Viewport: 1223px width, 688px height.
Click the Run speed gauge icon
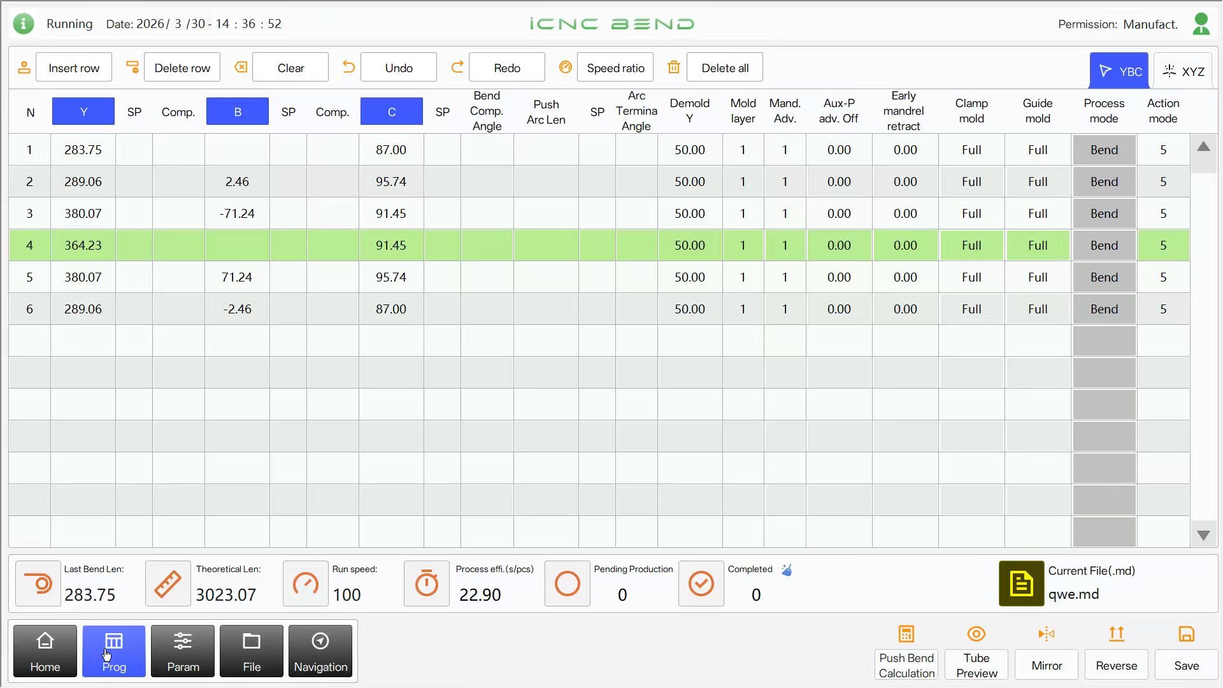click(x=306, y=584)
